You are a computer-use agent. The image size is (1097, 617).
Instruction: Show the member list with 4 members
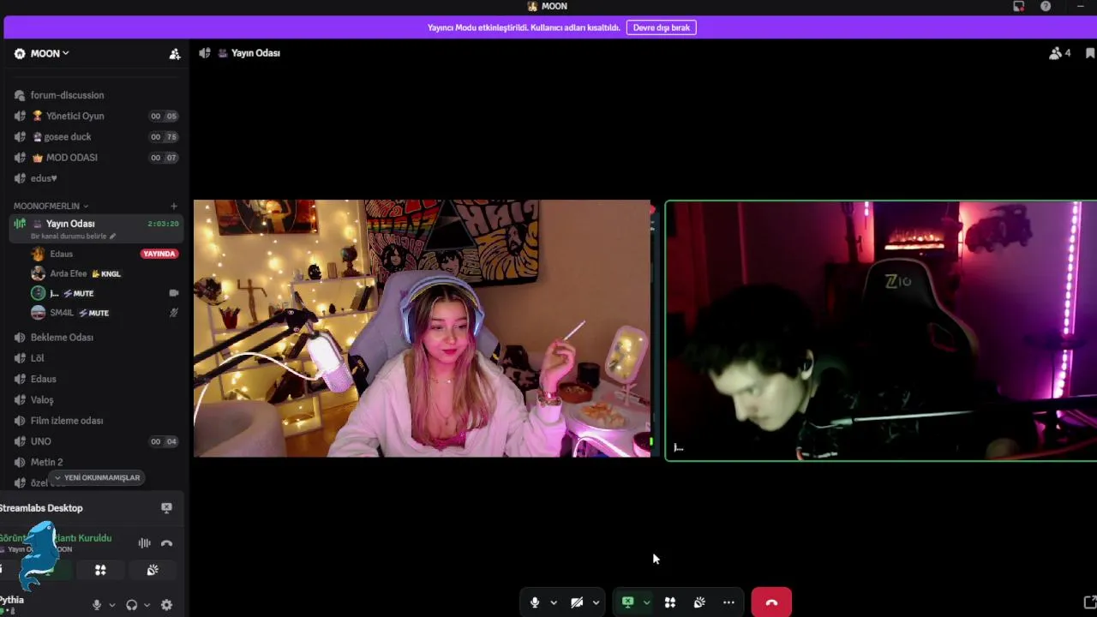[x=1060, y=53]
